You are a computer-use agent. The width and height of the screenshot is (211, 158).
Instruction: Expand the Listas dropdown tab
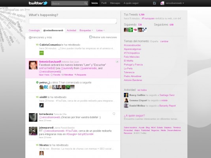pos(100,30)
